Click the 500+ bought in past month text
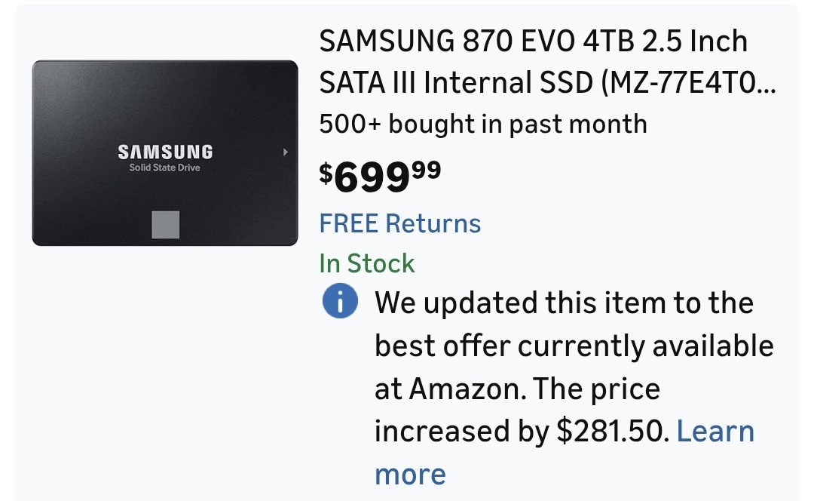This screenshot has height=501, width=814. [x=482, y=124]
